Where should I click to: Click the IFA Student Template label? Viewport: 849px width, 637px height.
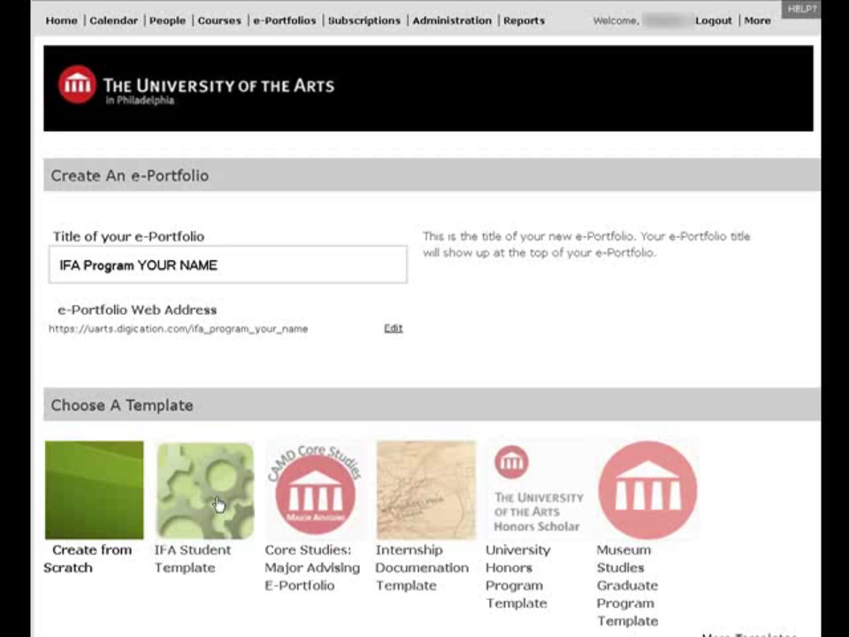click(193, 559)
